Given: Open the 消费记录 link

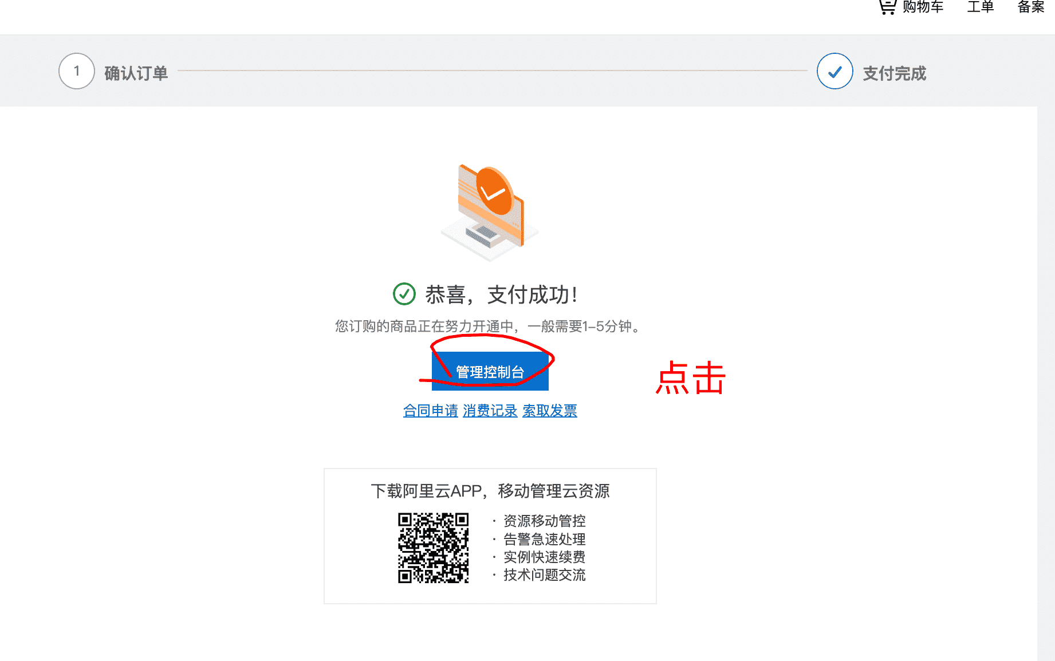Looking at the screenshot, I should click(x=490, y=411).
